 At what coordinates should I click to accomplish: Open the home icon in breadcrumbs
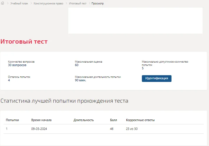tap(3, 3)
